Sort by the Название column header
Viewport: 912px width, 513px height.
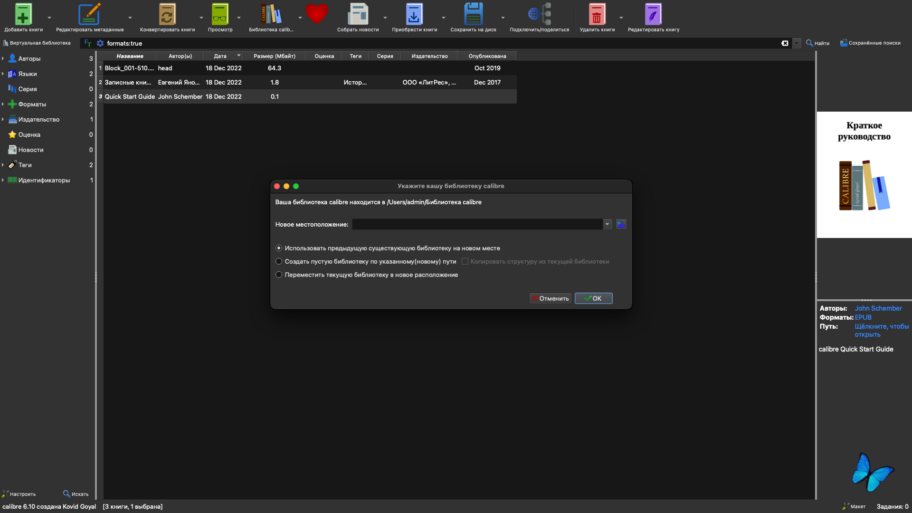(x=130, y=56)
